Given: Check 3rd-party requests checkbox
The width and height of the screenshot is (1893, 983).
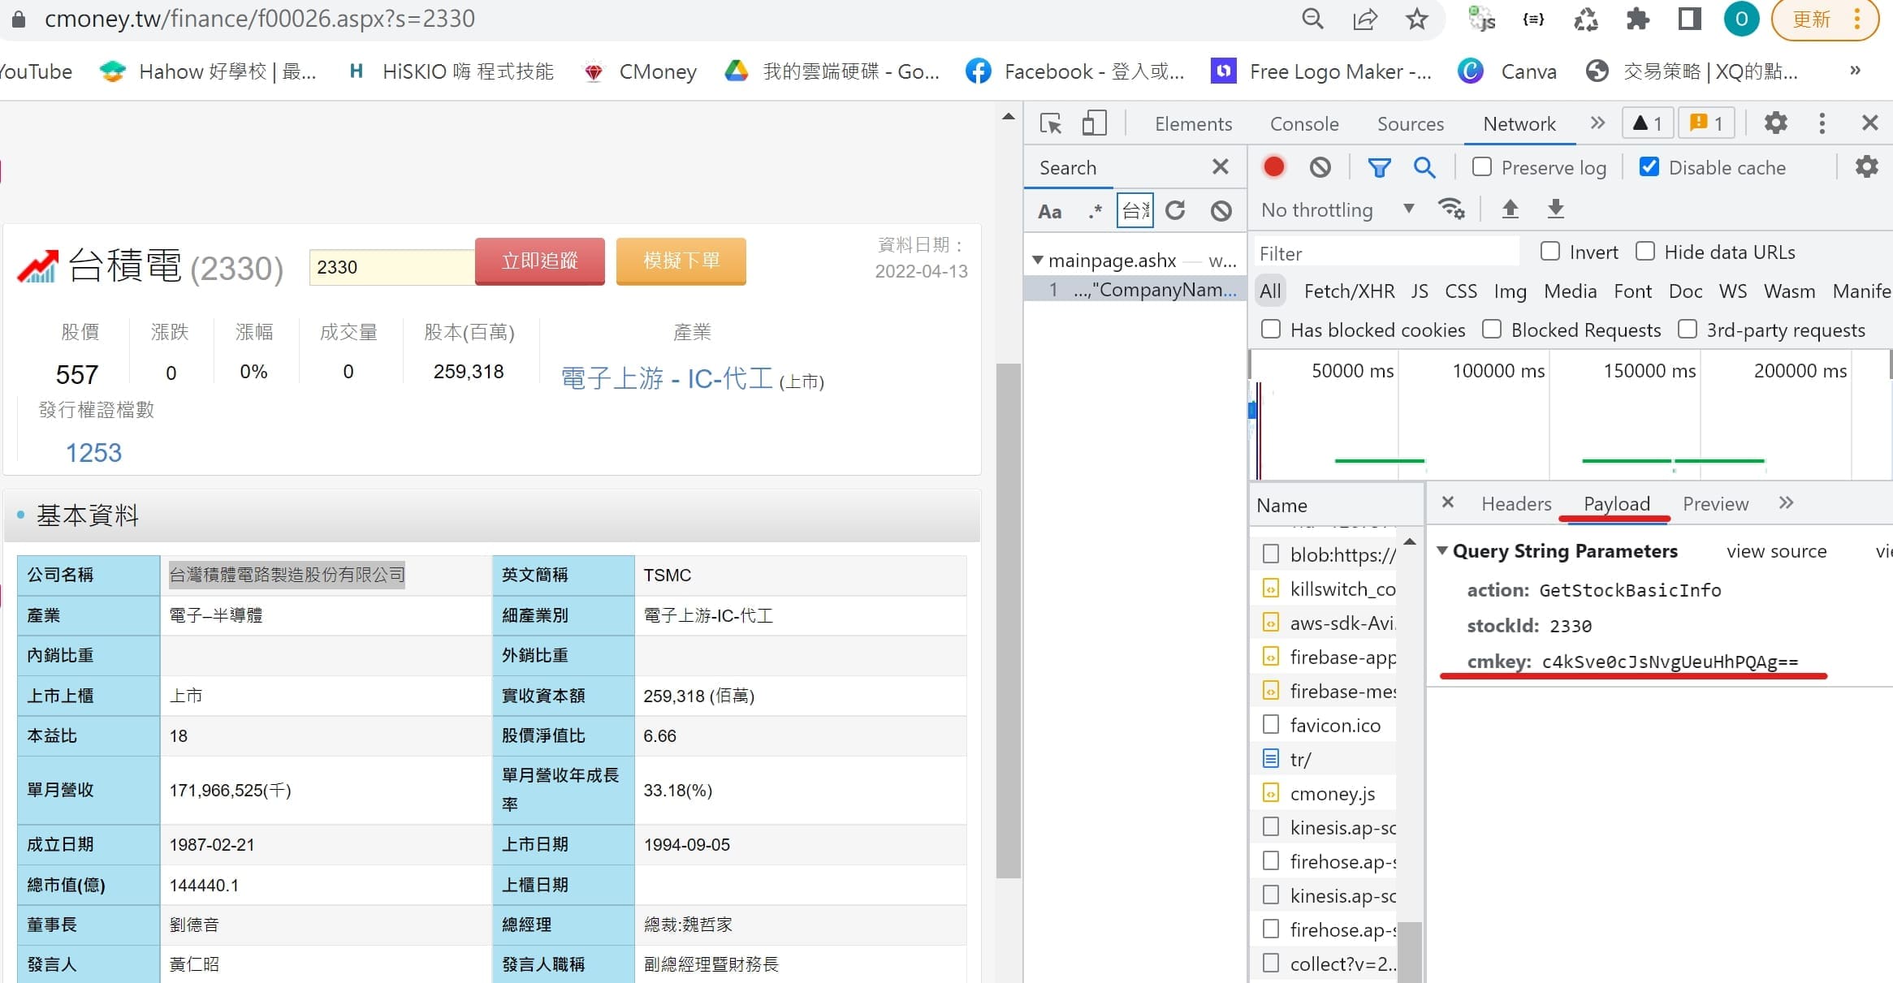Looking at the screenshot, I should (1688, 329).
